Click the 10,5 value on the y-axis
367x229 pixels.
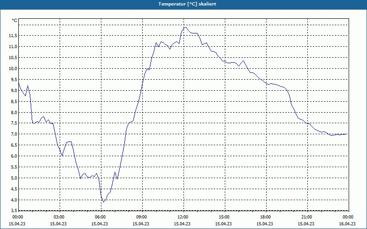tap(13, 58)
